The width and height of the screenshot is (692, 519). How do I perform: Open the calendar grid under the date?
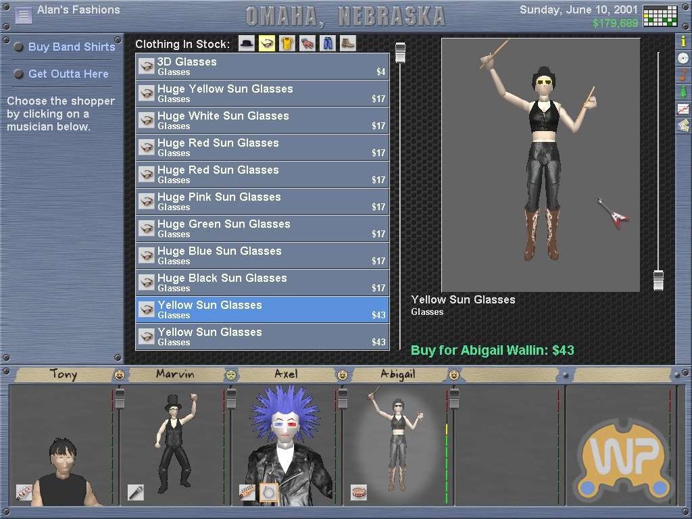(x=660, y=16)
